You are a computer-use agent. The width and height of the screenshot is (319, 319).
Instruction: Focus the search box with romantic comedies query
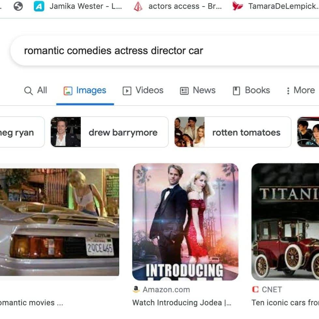click(165, 51)
